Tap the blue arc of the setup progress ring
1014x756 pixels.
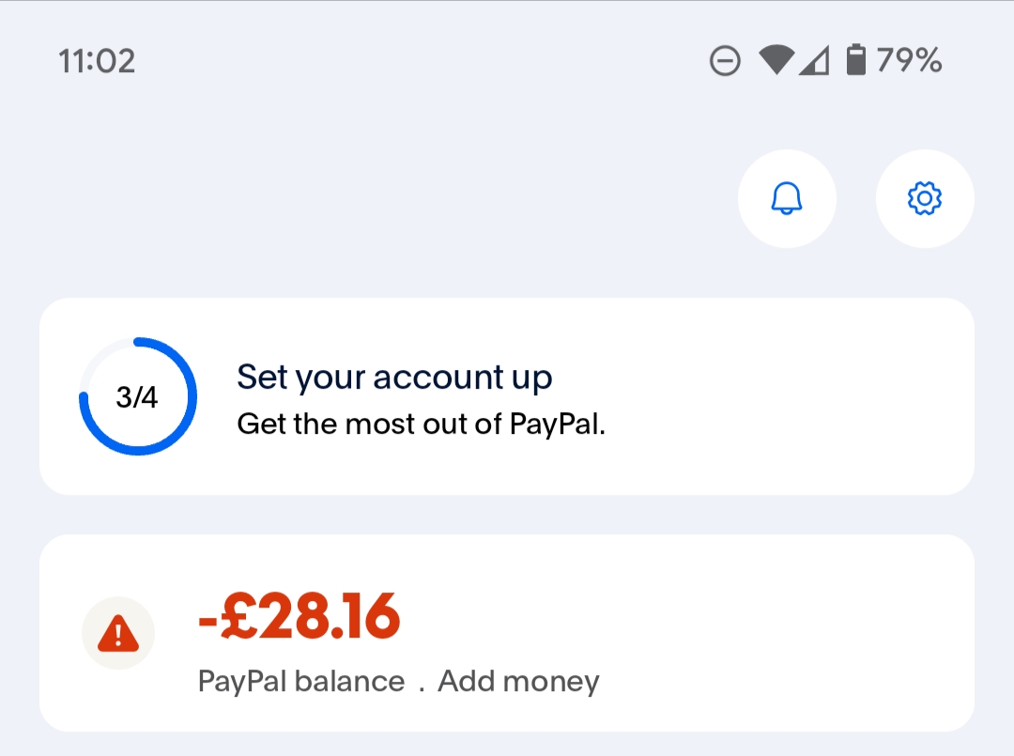192,397
